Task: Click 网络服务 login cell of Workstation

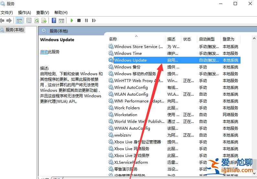Action: (x=230, y=115)
